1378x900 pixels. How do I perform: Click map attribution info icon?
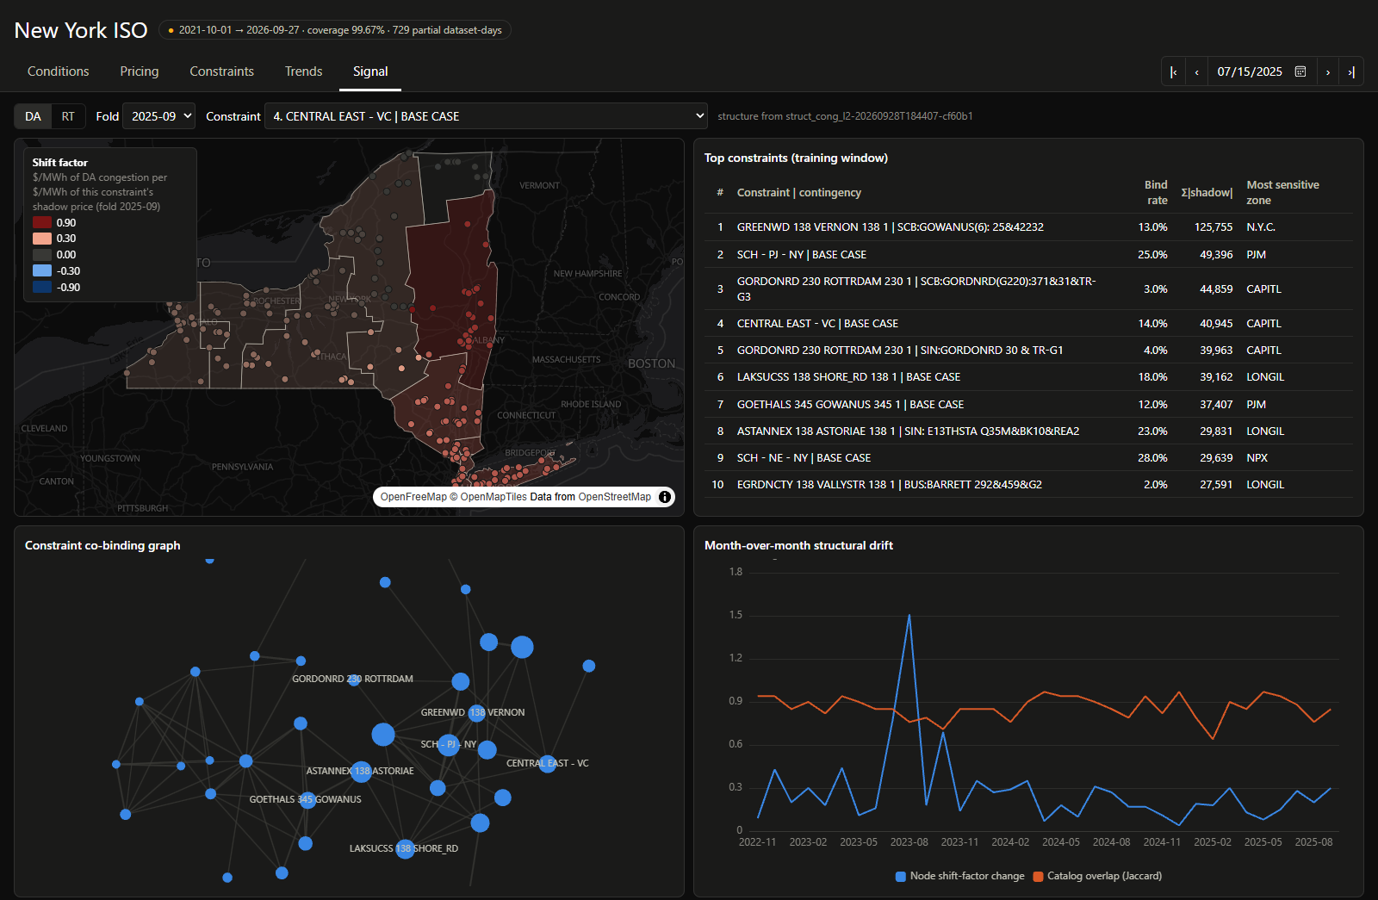click(665, 497)
